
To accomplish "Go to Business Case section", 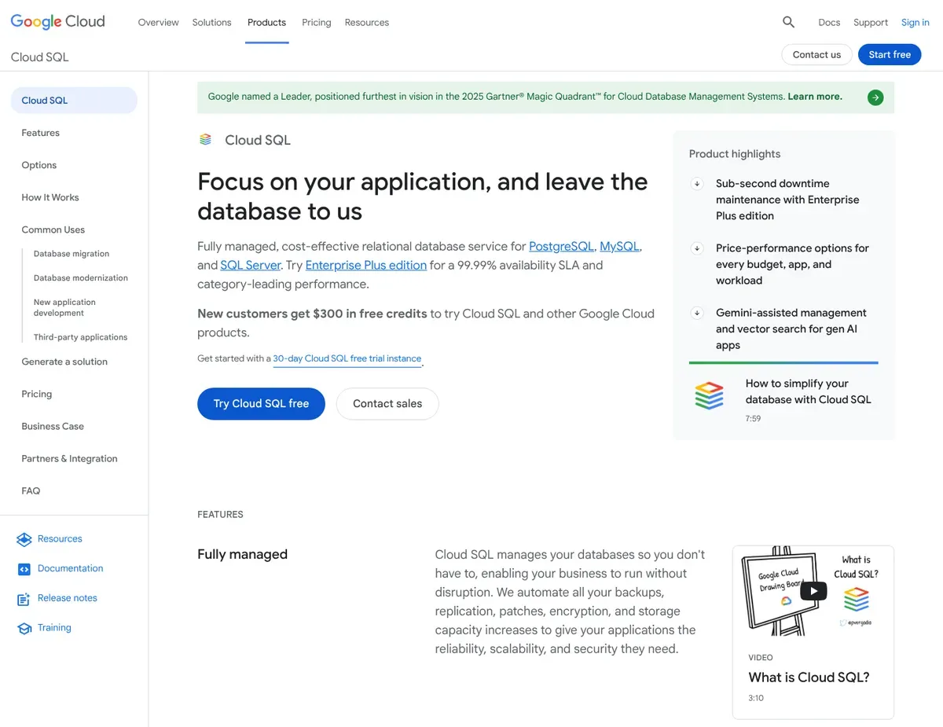I will [x=53, y=426].
